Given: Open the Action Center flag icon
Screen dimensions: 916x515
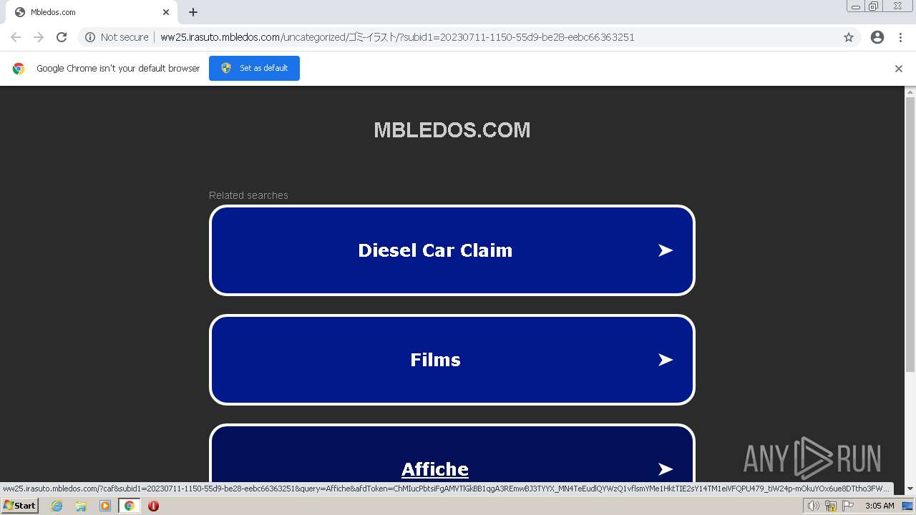Looking at the screenshot, I should tap(848, 506).
